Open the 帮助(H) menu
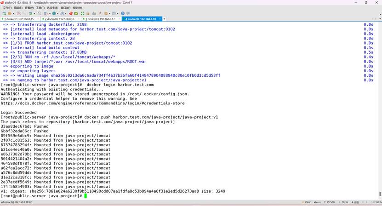382x206 pixels. pyautogui.click(x=77, y=8)
